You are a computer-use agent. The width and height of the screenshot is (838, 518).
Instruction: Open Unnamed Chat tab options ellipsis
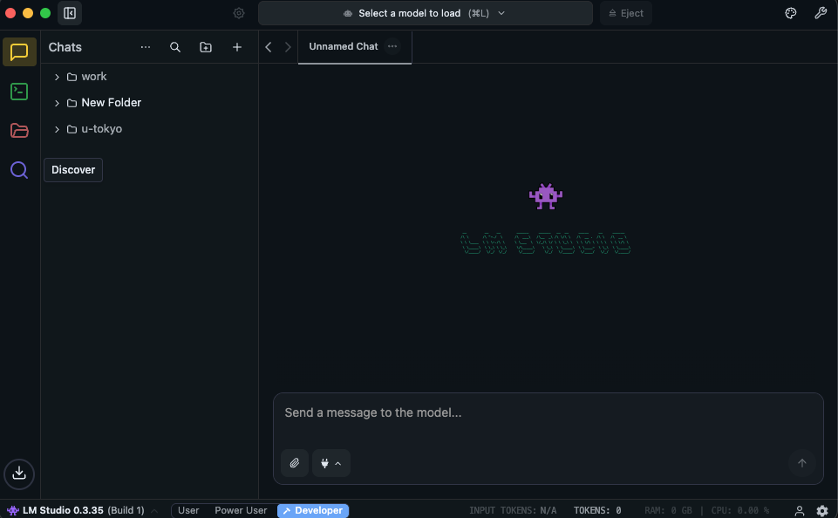(x=392, y=46)
